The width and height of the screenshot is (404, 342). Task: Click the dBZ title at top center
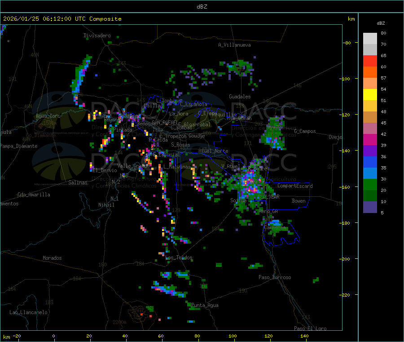tap(202, 7)
